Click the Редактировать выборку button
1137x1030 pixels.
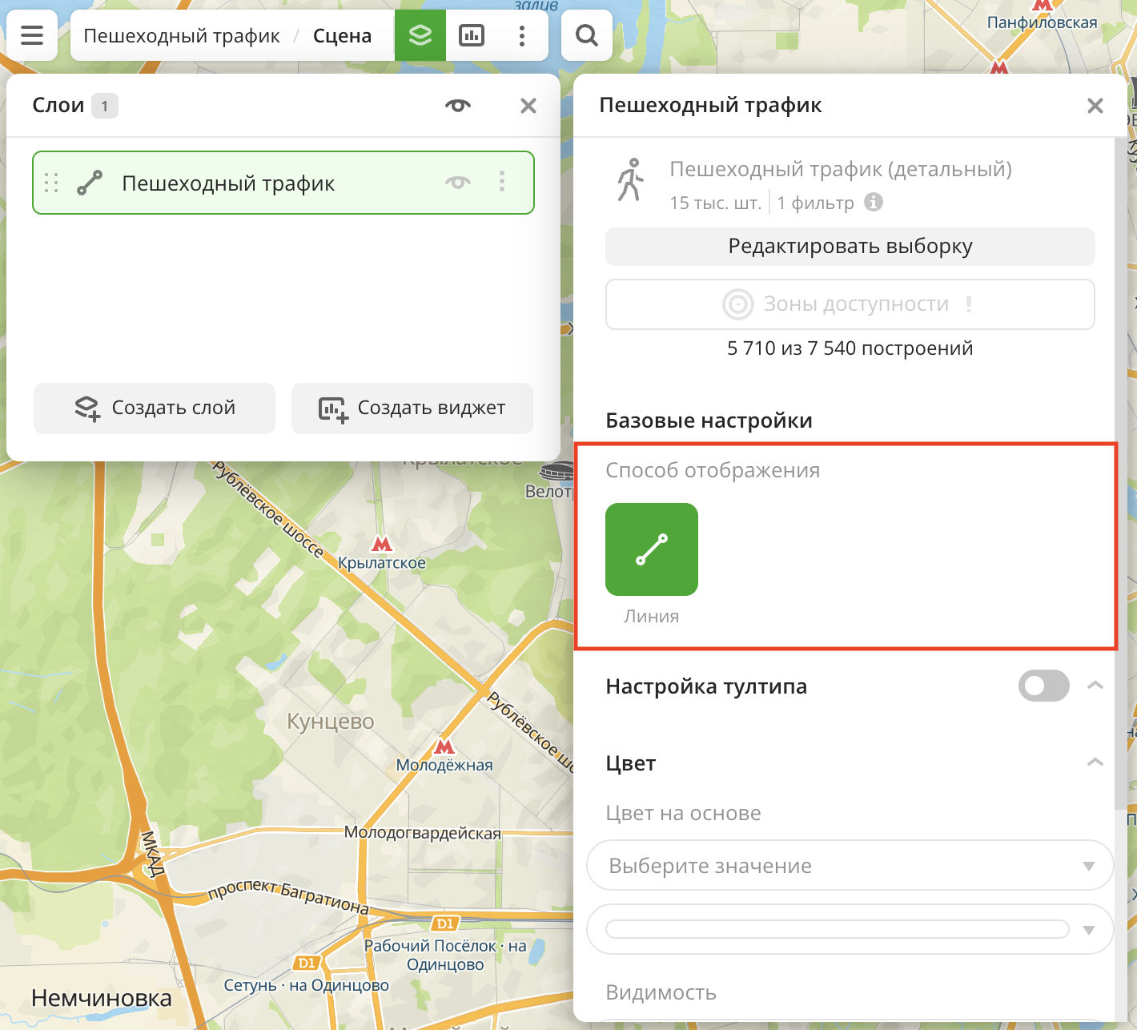tap(850, 247)
